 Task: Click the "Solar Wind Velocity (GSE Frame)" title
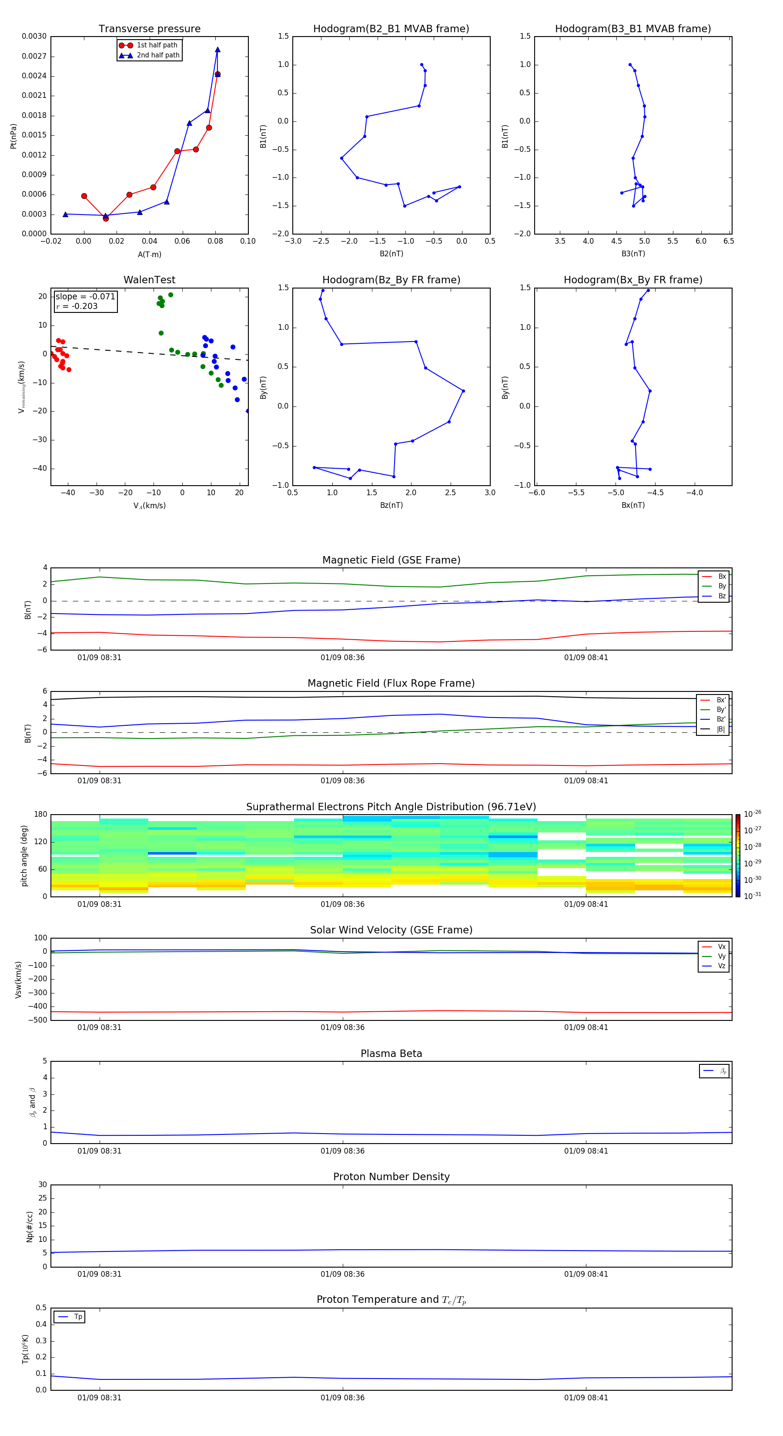(x=391, y=930)
